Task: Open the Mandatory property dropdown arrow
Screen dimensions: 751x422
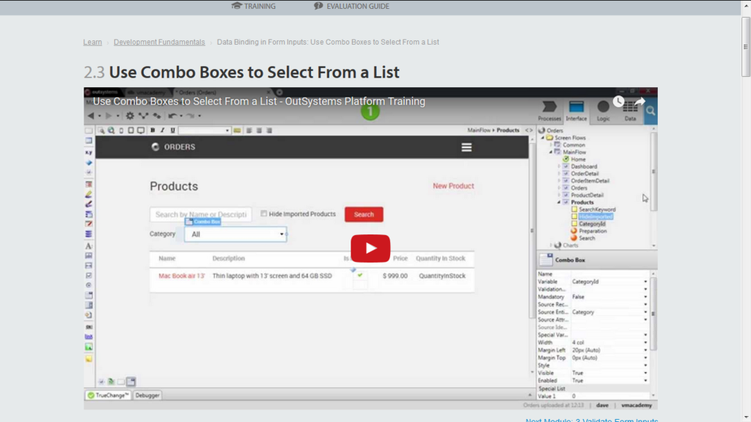Action: [x=645, y=297]
